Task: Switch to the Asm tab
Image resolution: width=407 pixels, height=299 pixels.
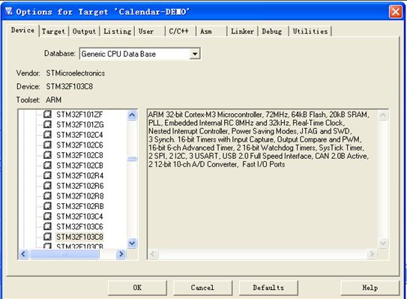Action: (x=211, y=31)
